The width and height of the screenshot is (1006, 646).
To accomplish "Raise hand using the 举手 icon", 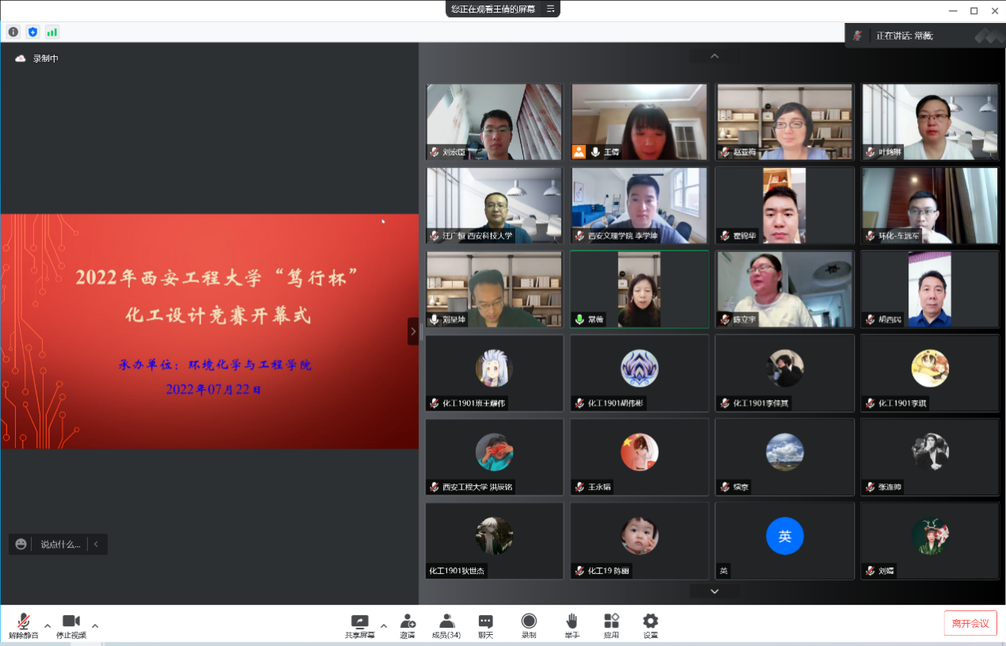I will tap(572, 625).
